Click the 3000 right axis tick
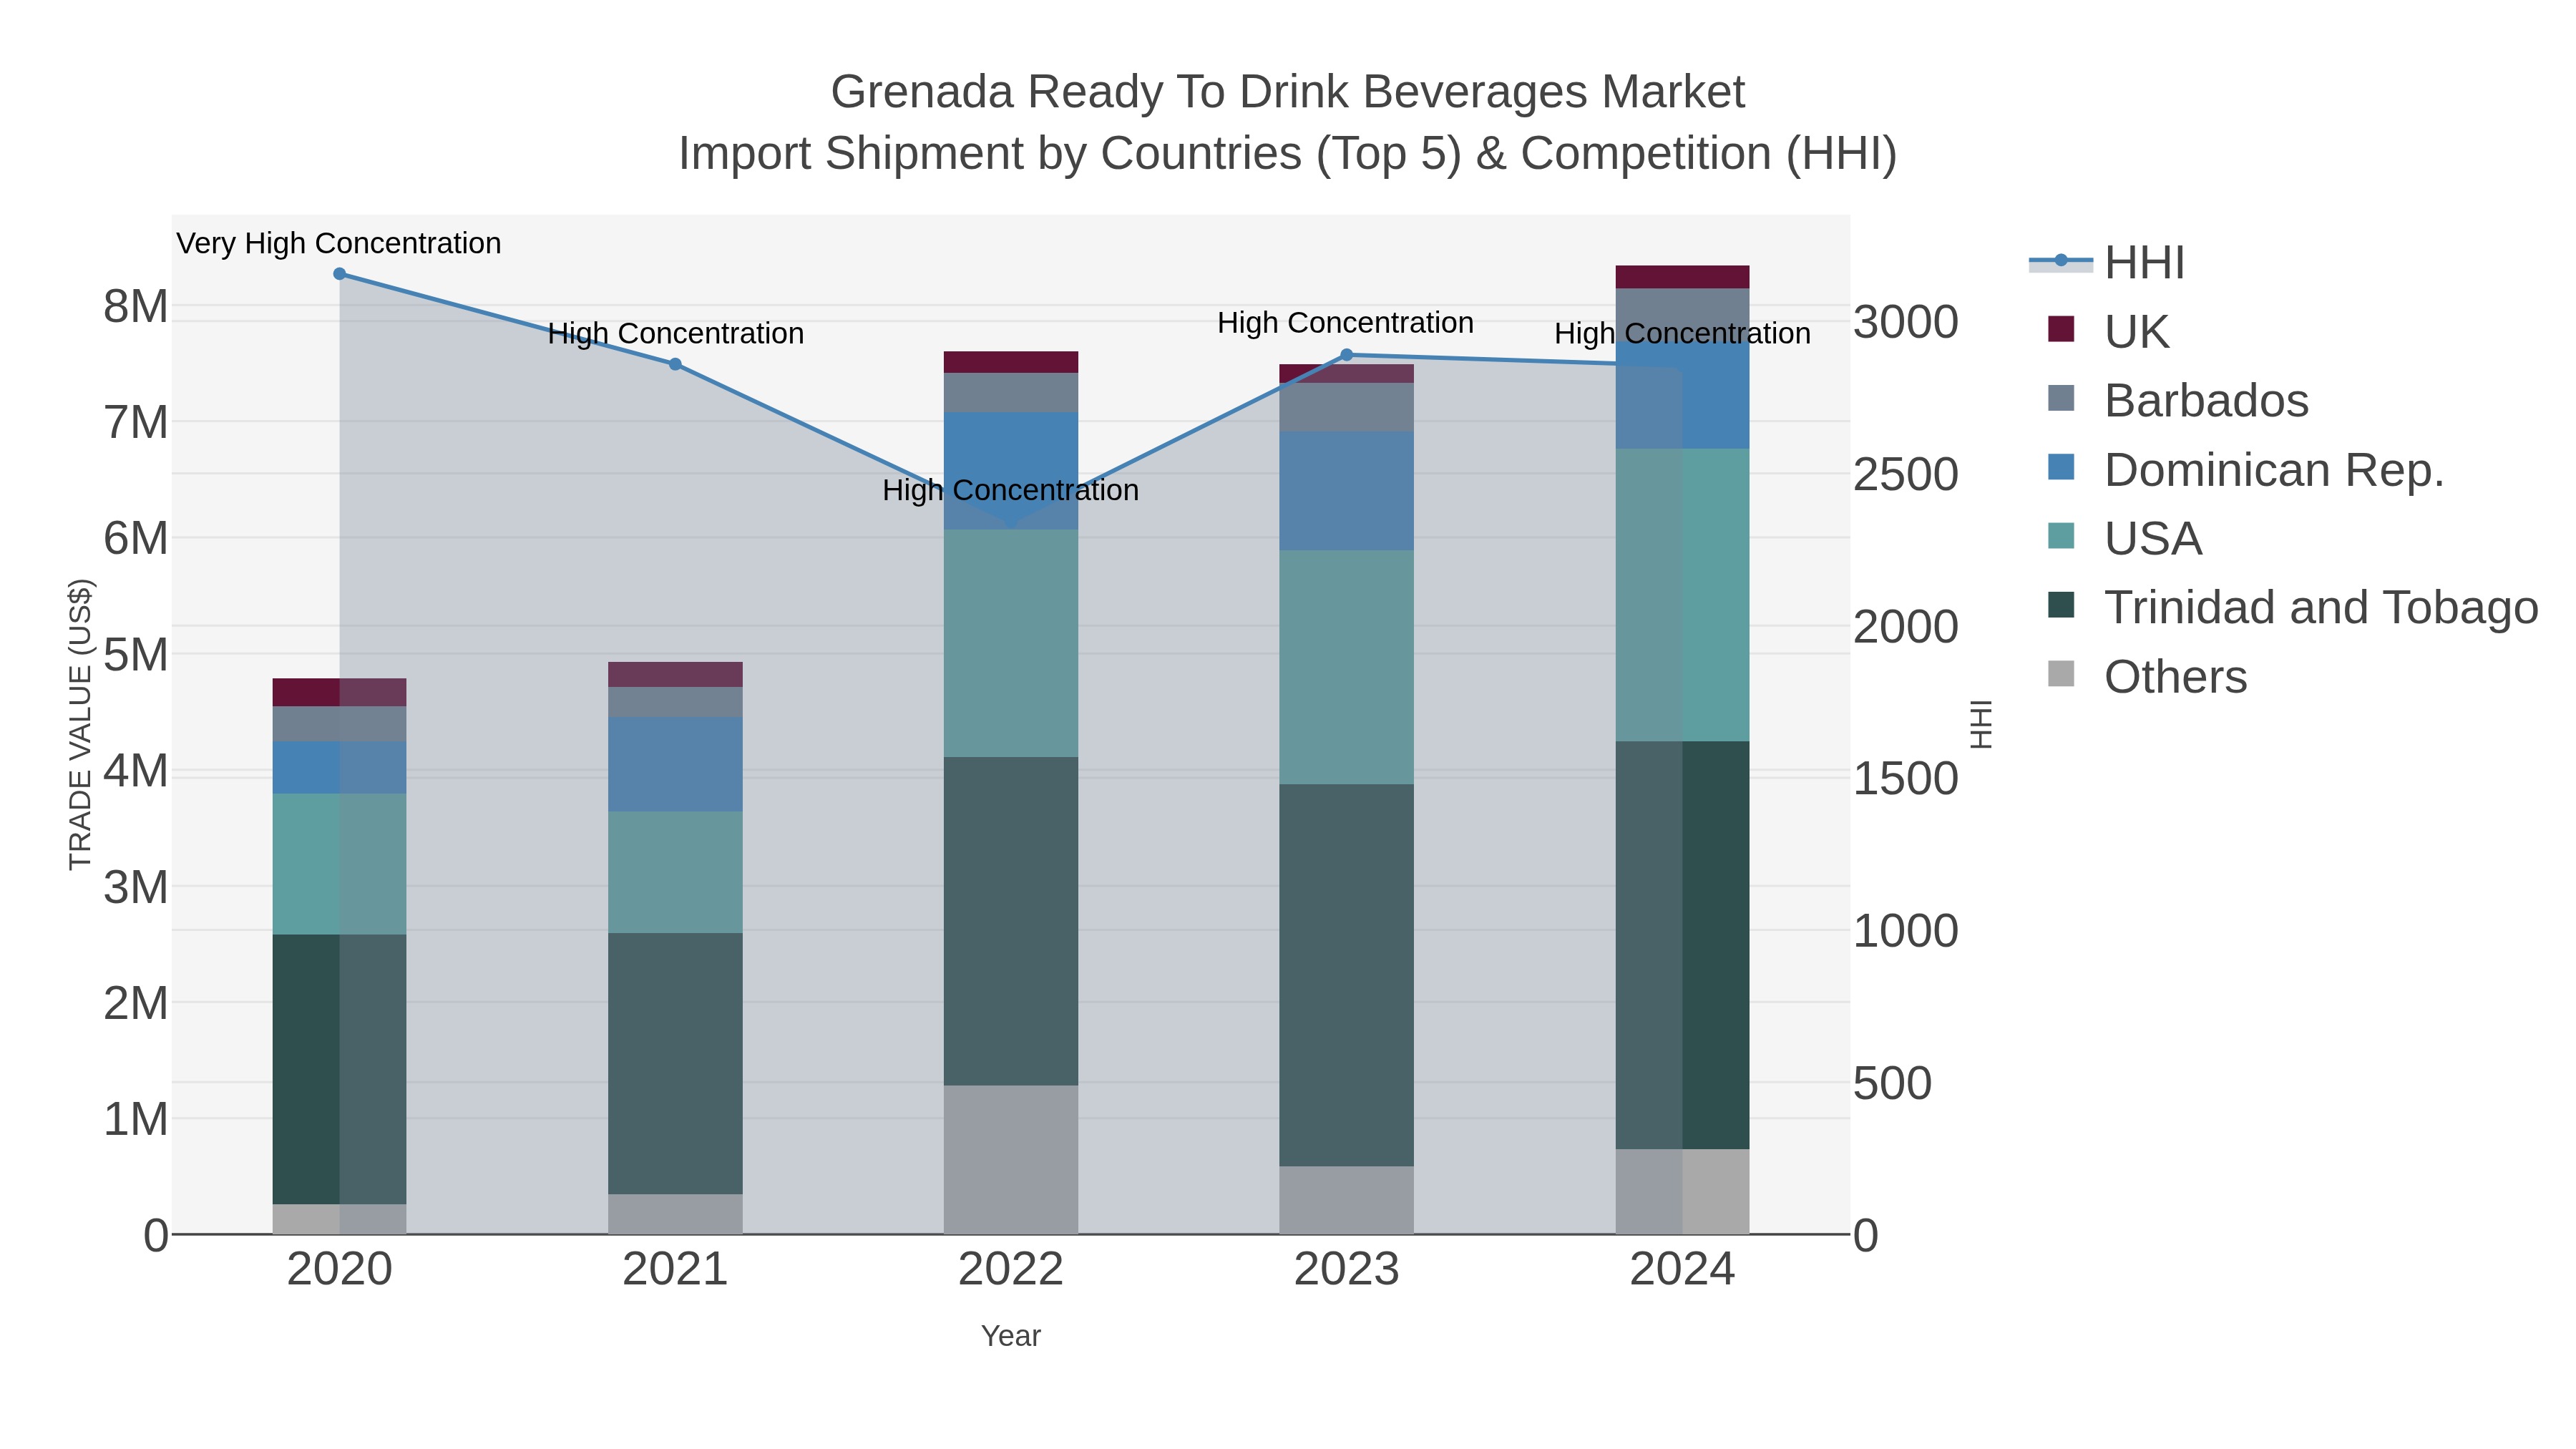2576x1449 pixels. click(x=1906, y=322)
